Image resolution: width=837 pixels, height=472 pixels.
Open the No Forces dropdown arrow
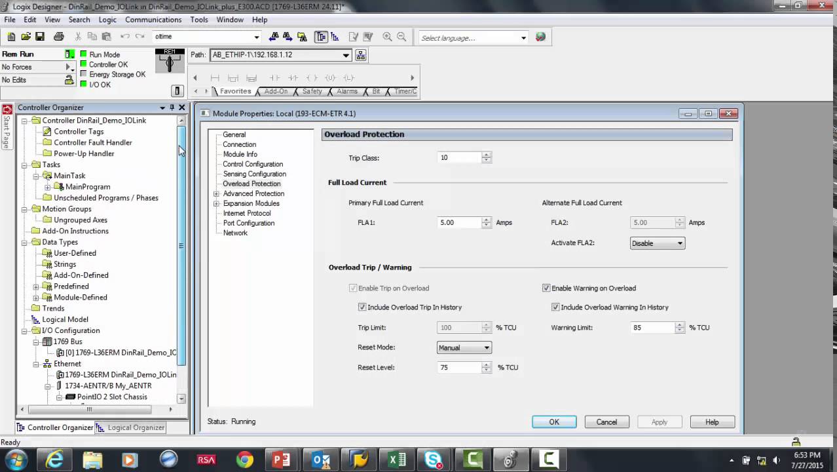point(68,67)
